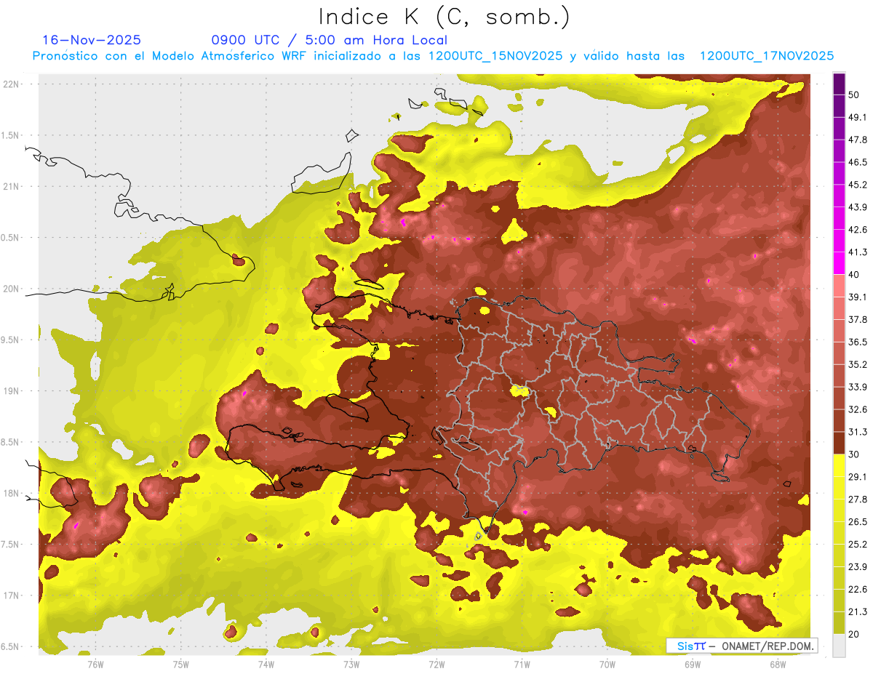Pick the colorbar value 21.3
This screenshot has width=873, height=674.
857,611
